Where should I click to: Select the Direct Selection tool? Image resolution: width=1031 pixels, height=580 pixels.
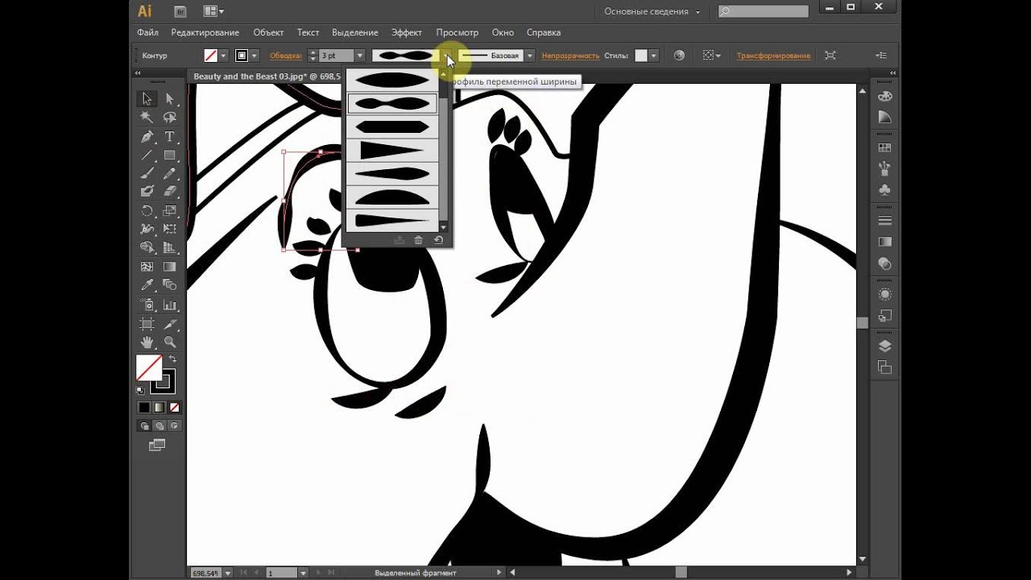tap(170, 98)
